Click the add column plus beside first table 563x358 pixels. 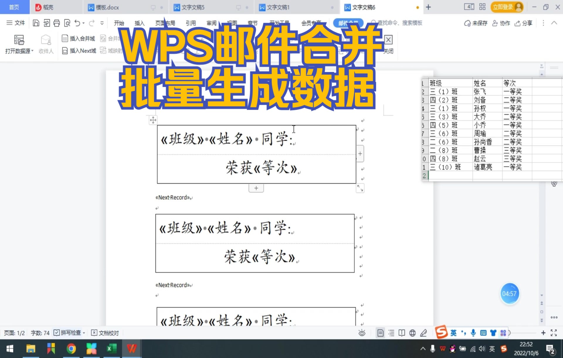coord(360,154)
